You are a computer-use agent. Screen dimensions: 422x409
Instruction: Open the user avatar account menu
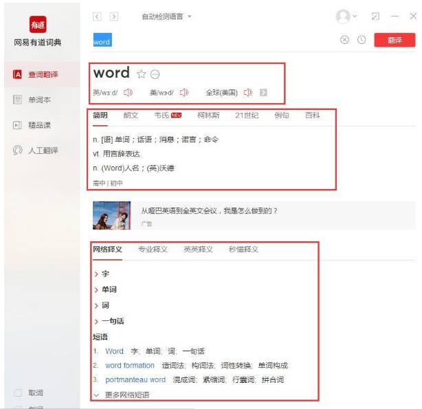click(x=343, y=16)
